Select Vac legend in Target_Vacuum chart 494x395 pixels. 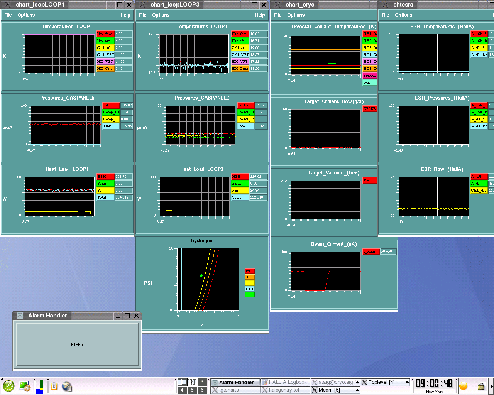coord(370,180)
